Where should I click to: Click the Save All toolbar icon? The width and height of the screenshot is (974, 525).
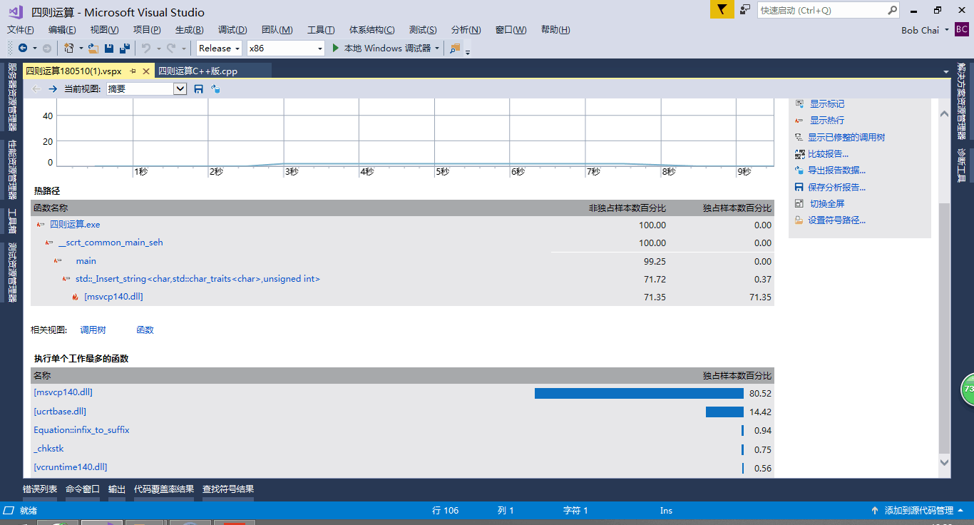coord(125,49)
